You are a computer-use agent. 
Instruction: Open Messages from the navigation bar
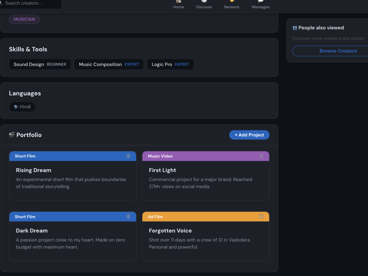261,5
